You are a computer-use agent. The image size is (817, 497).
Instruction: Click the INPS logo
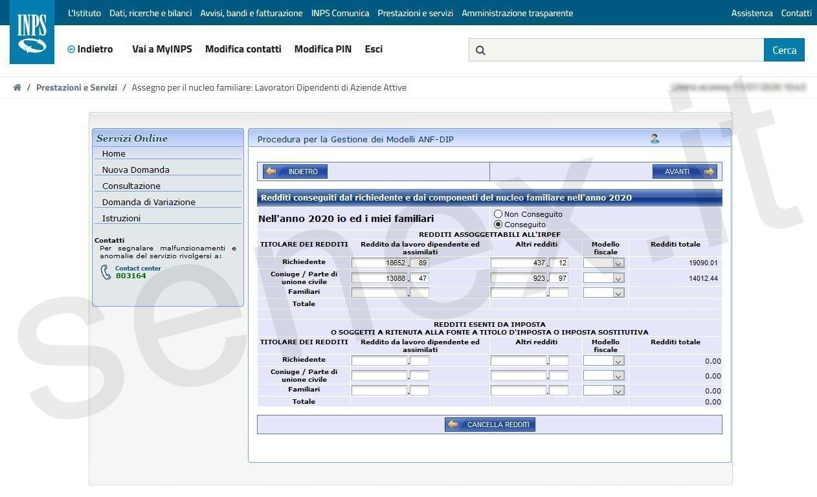[x=32, y=32]
